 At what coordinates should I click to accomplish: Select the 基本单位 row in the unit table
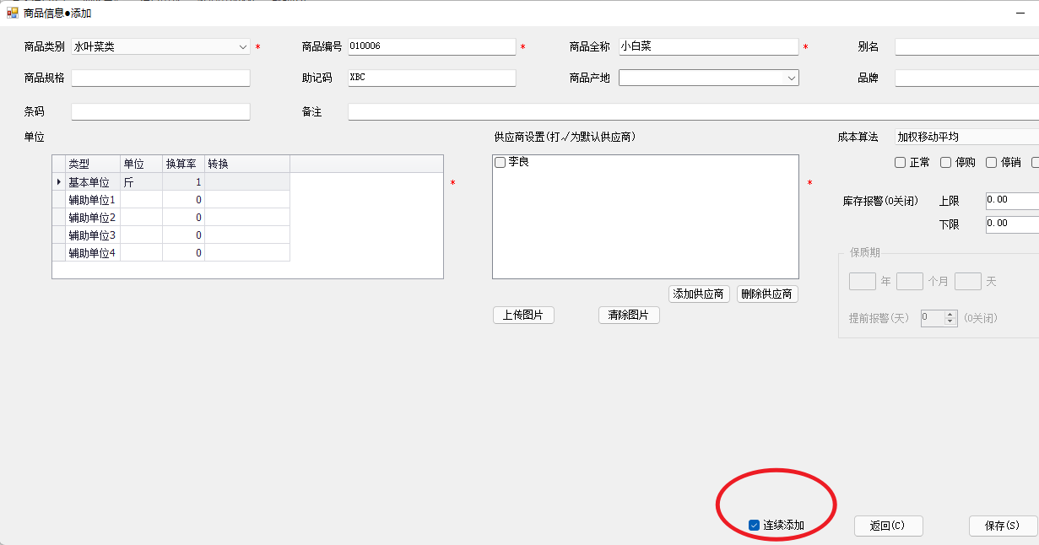170,182
